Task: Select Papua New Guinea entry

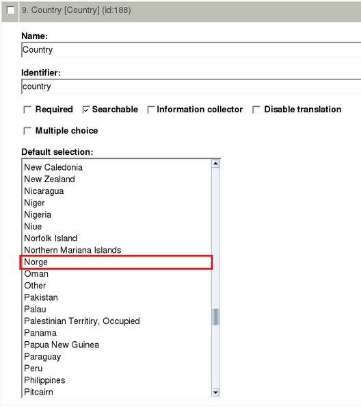Action: coord(117,345)
